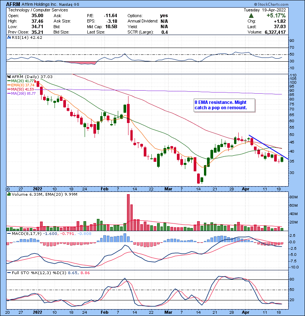Click the Mkt Cap value 10.5B

[x=111, y=27]
